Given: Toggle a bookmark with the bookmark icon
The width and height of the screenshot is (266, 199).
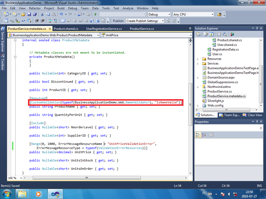Looking at the screenshot, I should tap(63, 21).
